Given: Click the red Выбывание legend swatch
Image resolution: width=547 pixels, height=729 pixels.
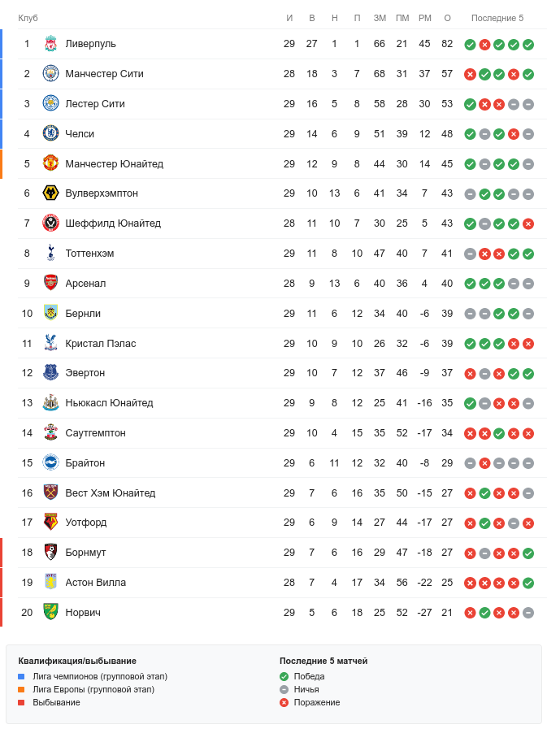Looking at the screenshot, I should coord(22,702).
